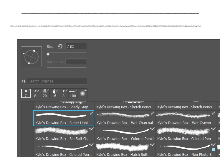Click the mixer brush icon on Big Soft Charcoal
Viewport: 220px width, 157px height.
coord(92,129)
